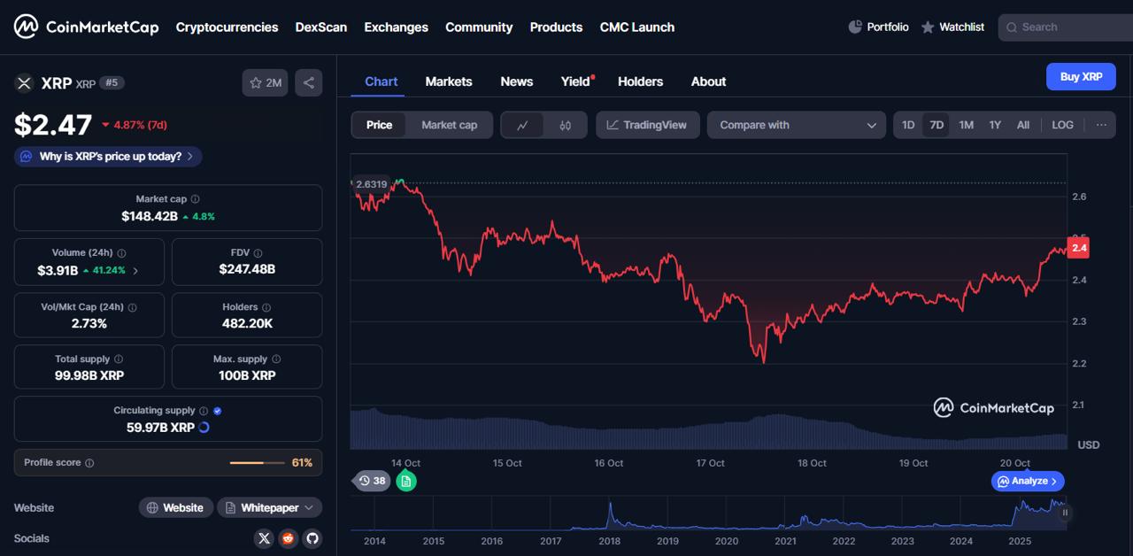Switch to the Holders tab

(640, 81)
